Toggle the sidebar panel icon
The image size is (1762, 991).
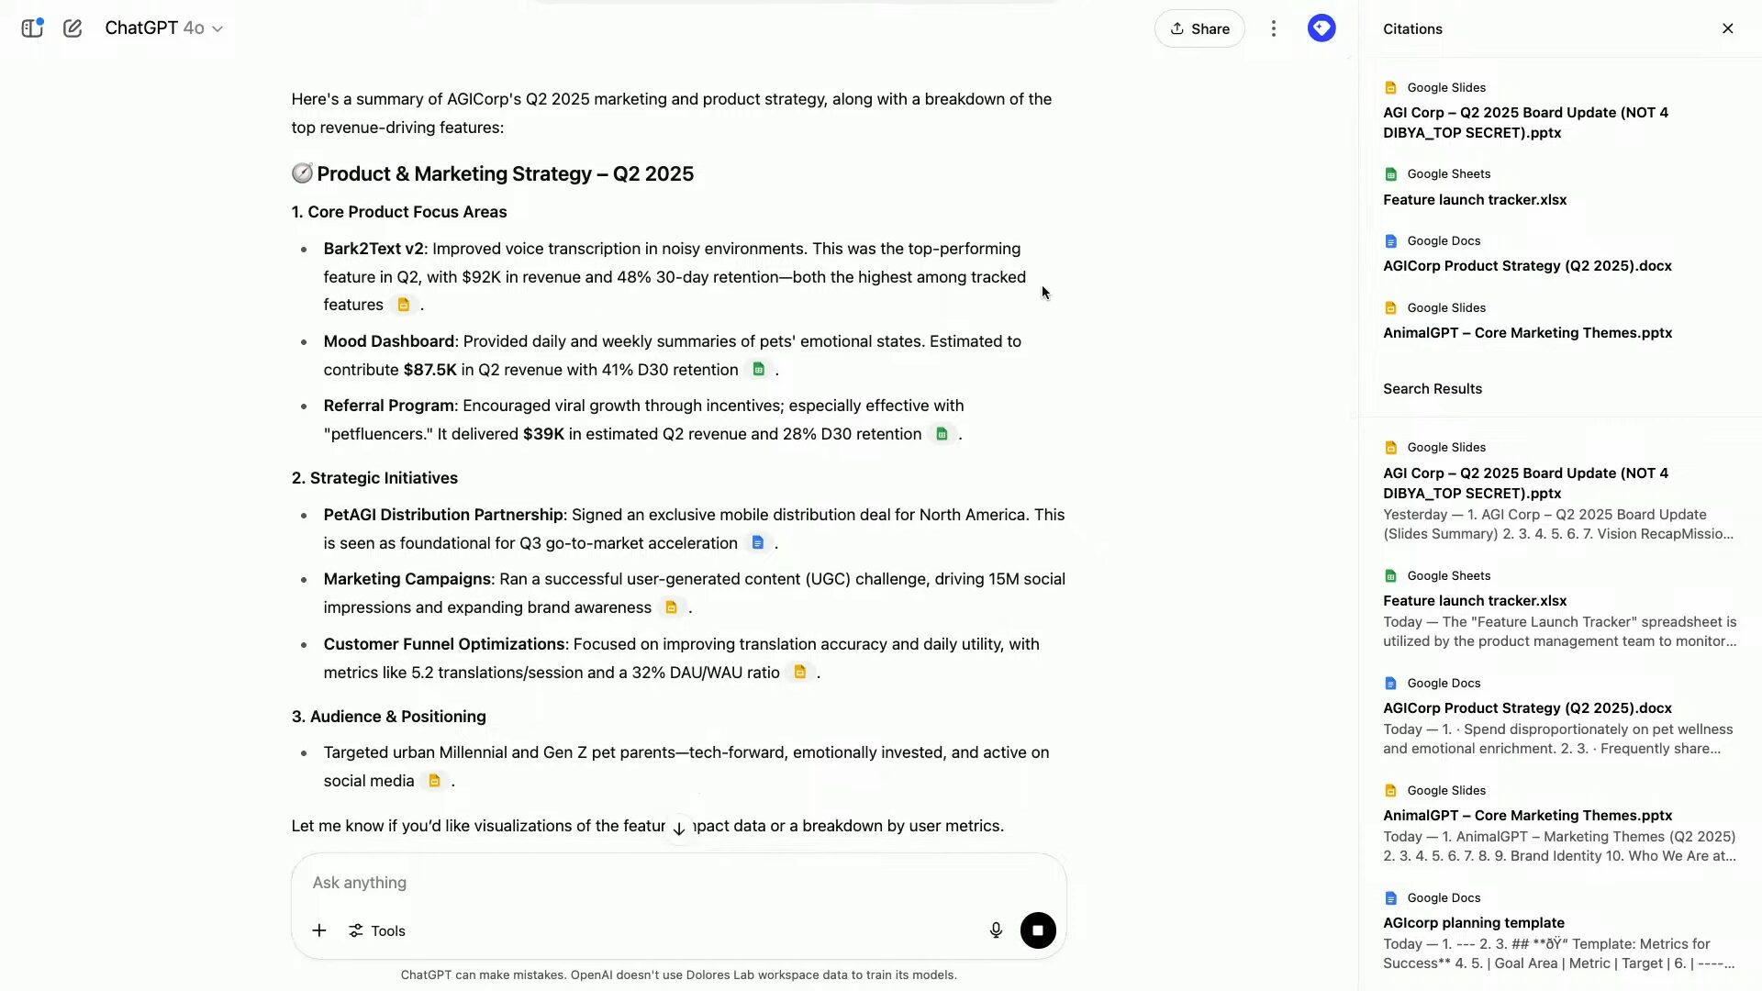click(32, 28)
